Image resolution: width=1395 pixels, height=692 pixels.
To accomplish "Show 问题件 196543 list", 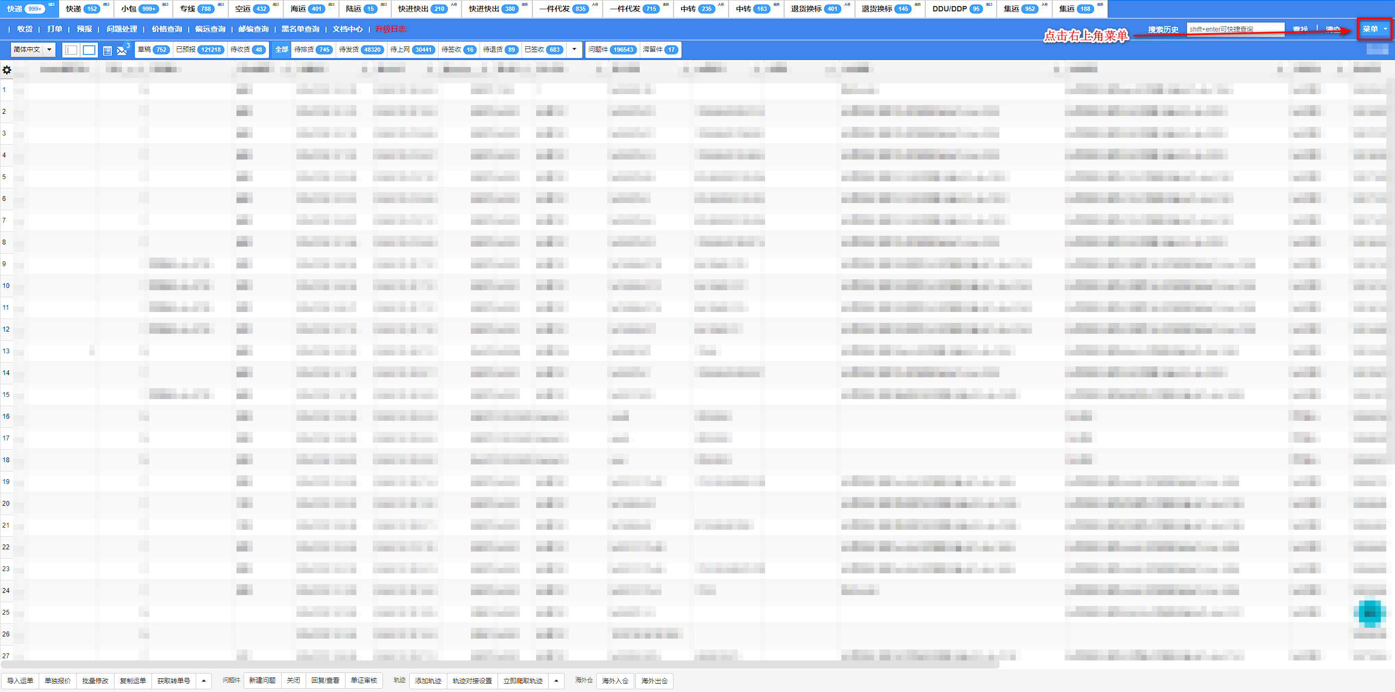I will click(612, 50).
